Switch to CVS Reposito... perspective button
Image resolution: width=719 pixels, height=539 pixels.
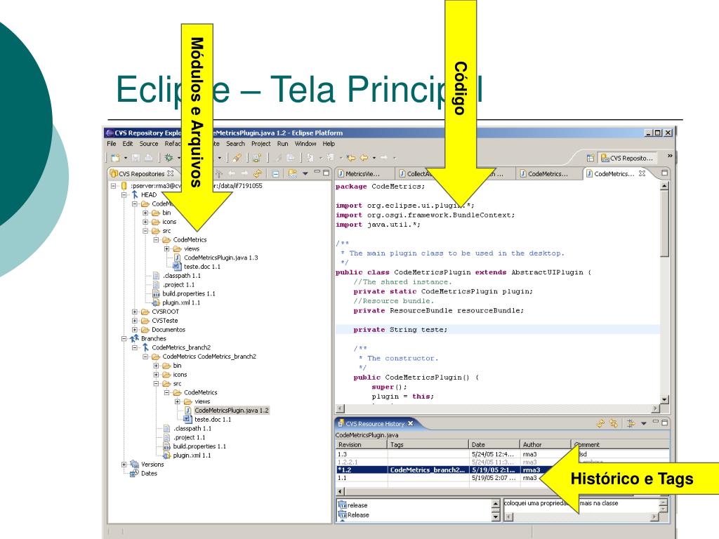628,158
